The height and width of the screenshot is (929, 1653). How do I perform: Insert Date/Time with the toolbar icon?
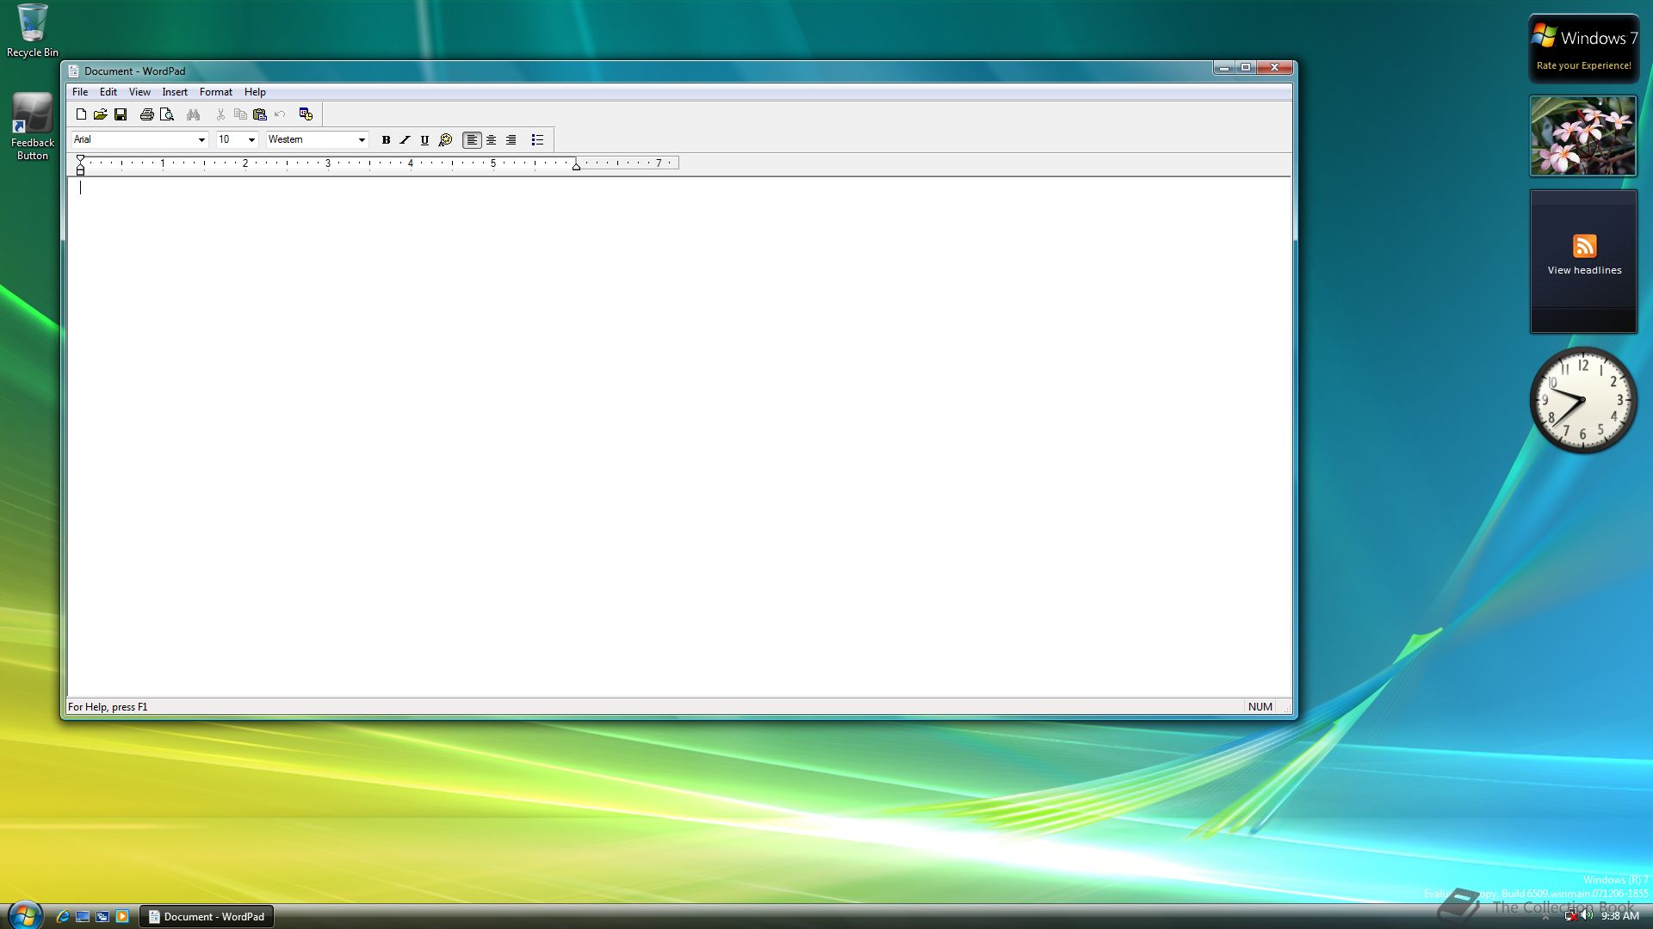click(306, 114)
